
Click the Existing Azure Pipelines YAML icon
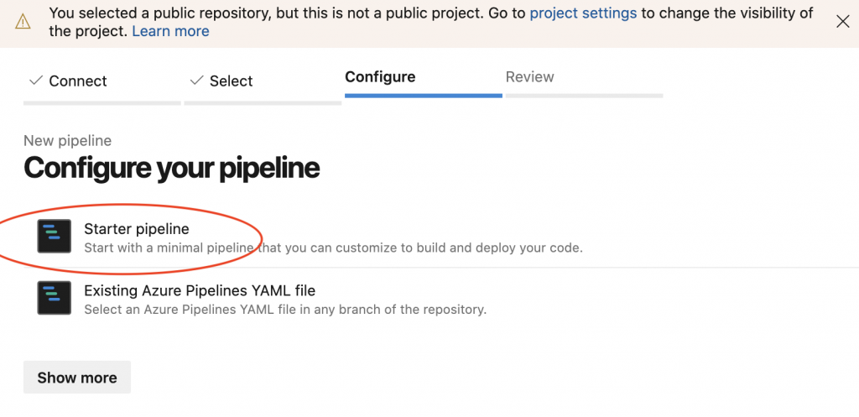point(55,299)
